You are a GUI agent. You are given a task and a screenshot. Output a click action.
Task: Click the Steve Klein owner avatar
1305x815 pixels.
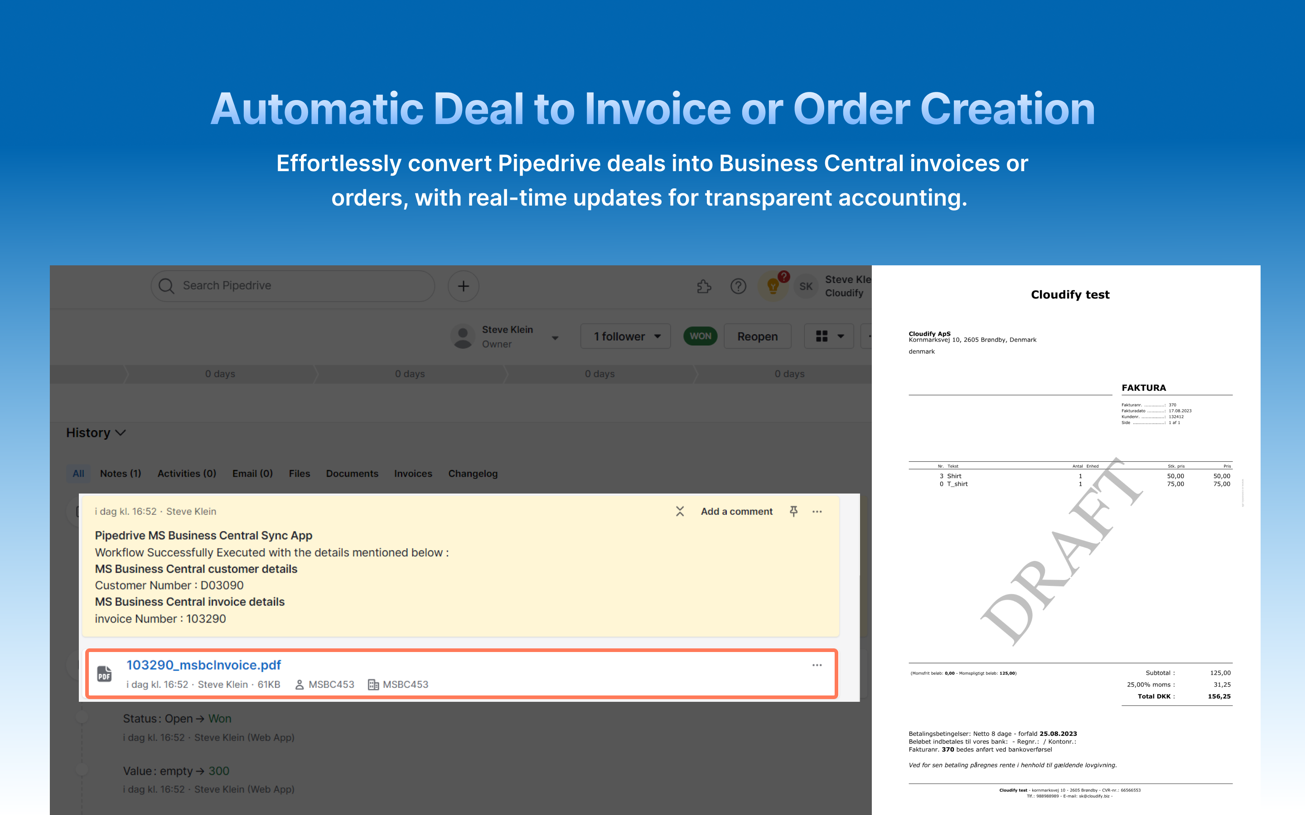(463, 336)
